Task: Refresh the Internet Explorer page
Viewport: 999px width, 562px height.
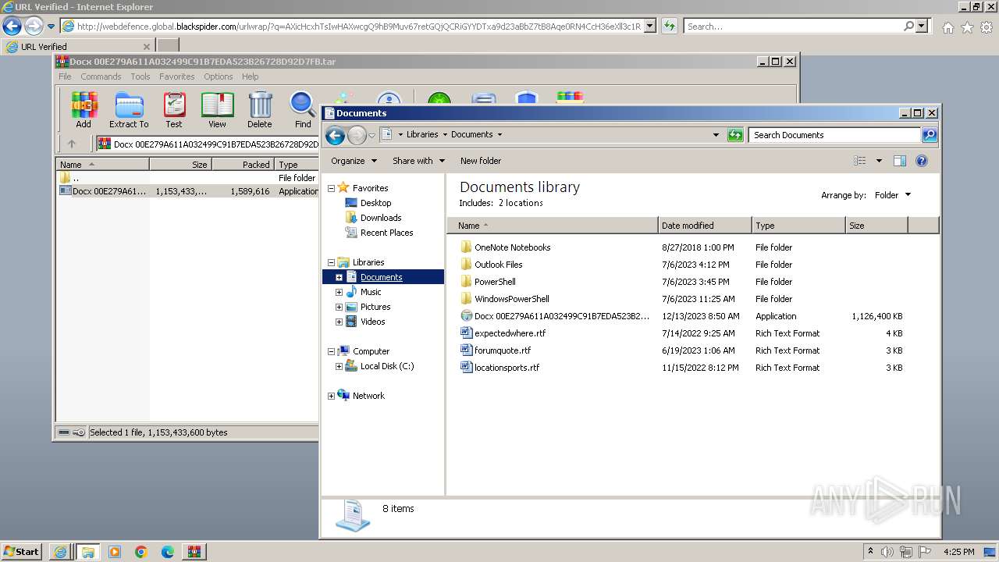Action: [669, 27]
